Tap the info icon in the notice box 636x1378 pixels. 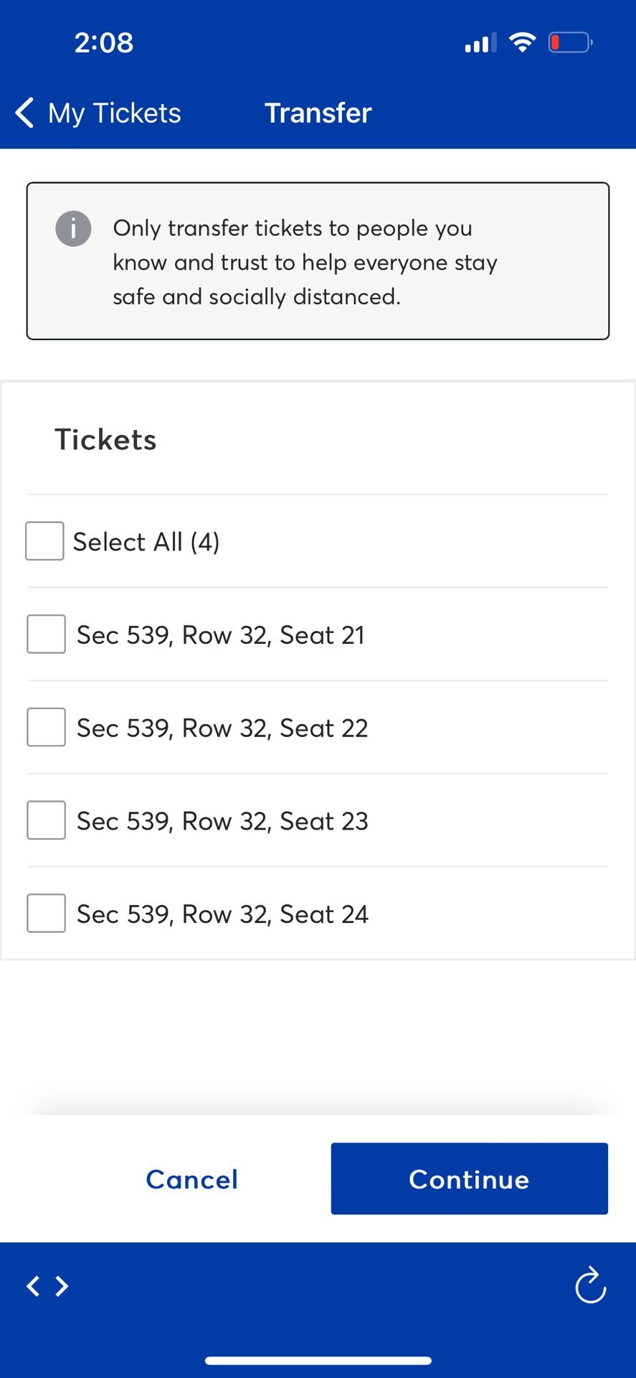coord(73,229)
